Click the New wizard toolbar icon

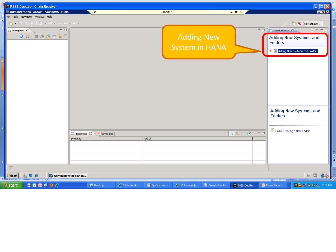(11, 23)
